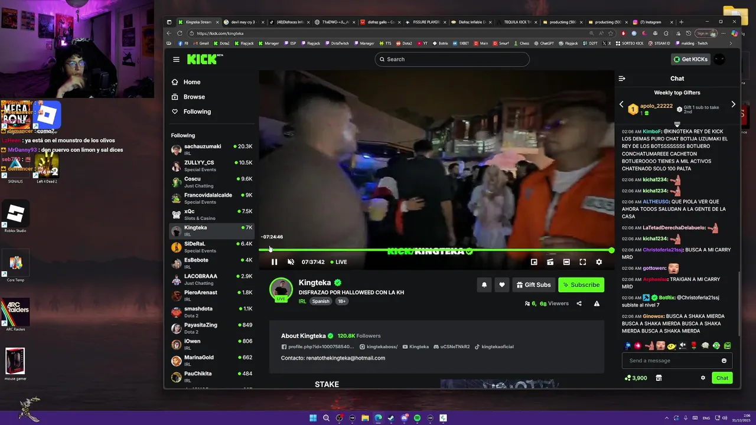Toggle the notification bell for Kingteka
The width and height of the screenshot is (756, 425).
click(484, 285)
